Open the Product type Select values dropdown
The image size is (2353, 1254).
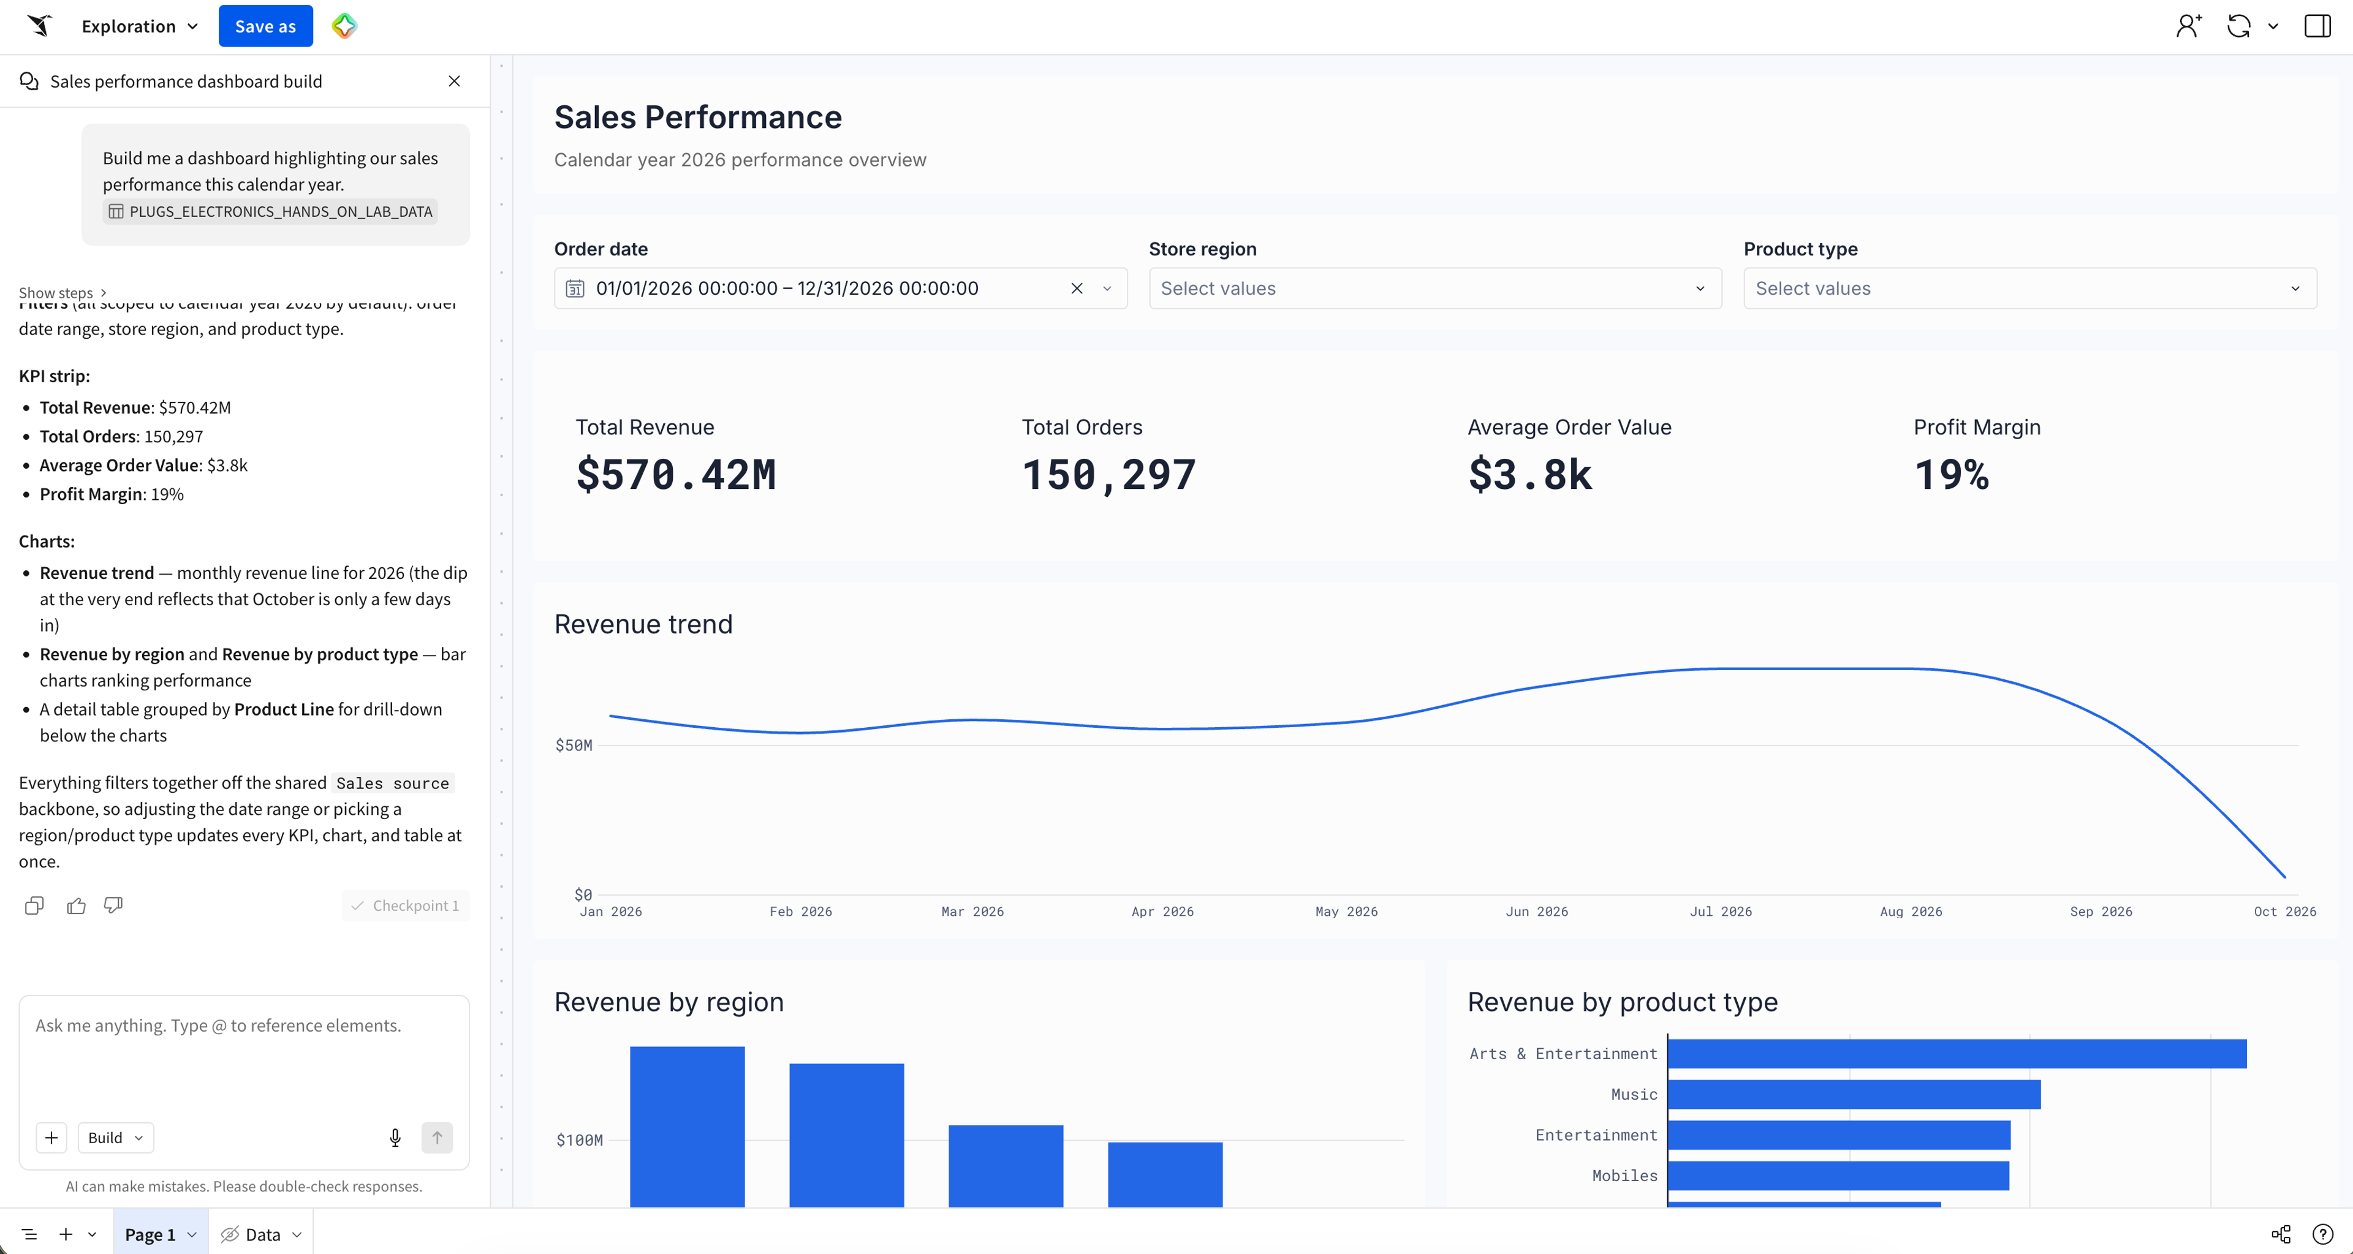click(2029, 288)
